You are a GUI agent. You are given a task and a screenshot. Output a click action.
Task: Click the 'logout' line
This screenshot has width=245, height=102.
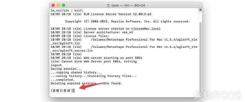point(56,65)
